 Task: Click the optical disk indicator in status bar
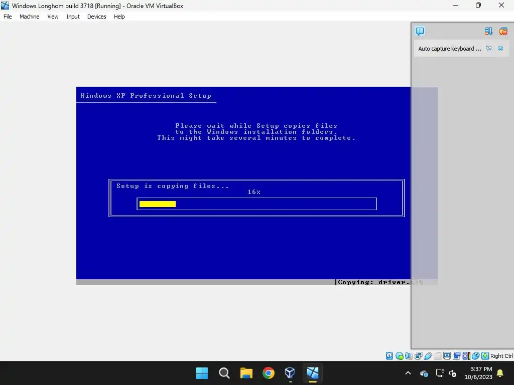tap(399, 356)
